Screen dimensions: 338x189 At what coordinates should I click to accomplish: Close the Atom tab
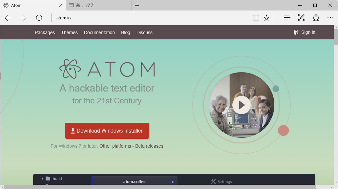pyautogui.click(x=61, y=5)
